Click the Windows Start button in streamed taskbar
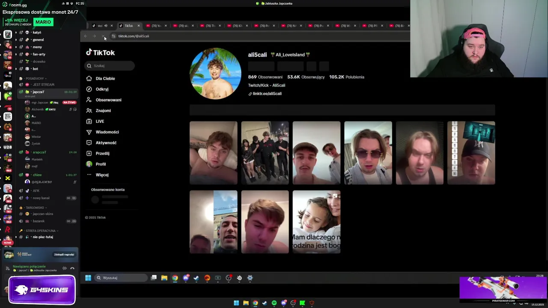548x308 pixels. pyautogui.click(x=88, y=278)
